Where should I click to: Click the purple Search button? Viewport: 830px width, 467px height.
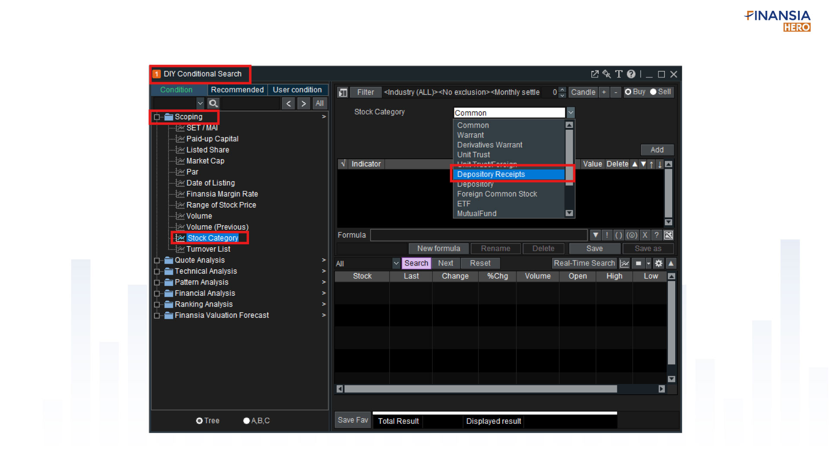pyautogui.click(x=416, y=263)
